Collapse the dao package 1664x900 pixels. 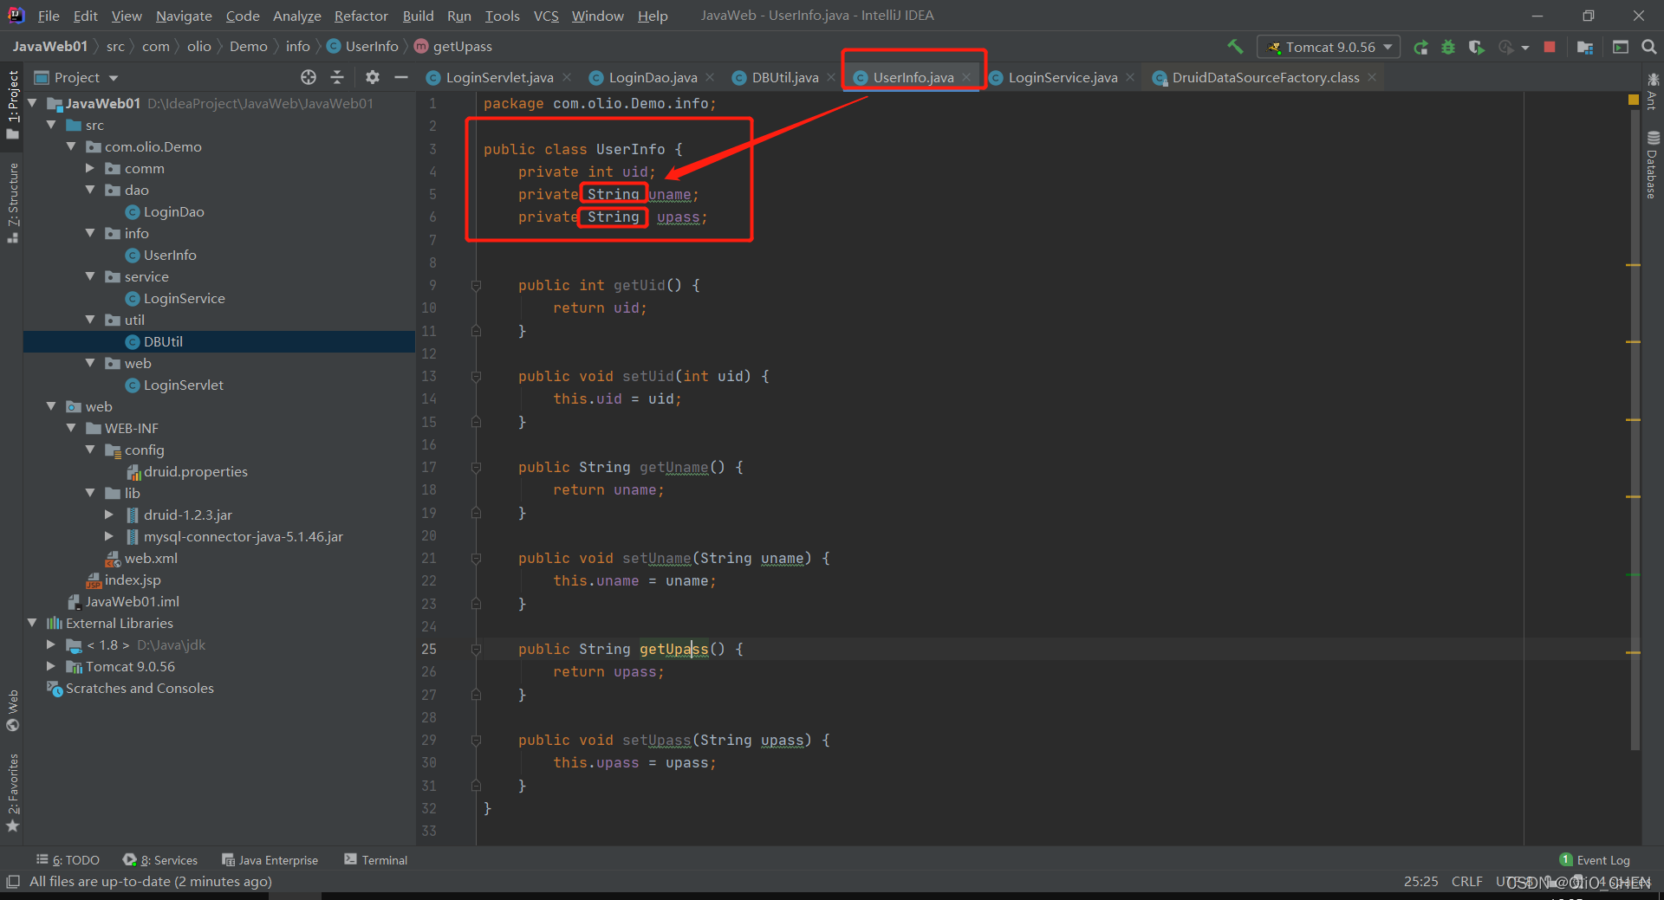coord(90,190)
